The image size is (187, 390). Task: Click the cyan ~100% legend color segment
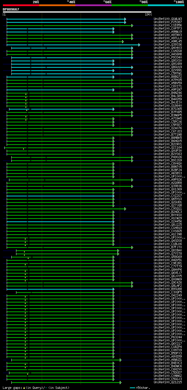[166, 5]
